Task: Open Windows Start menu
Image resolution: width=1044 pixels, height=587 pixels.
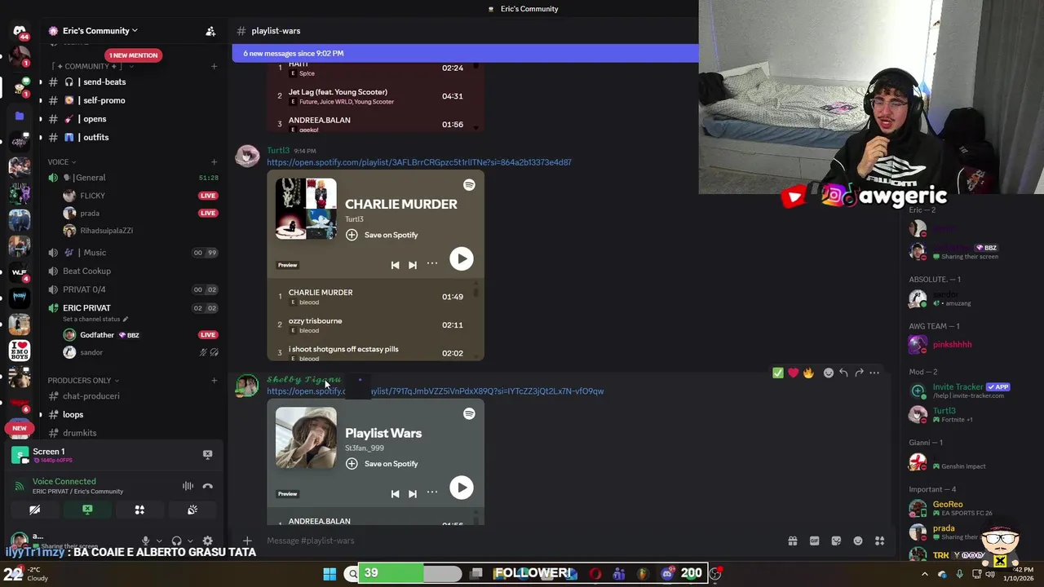Action: coord(330,574)
